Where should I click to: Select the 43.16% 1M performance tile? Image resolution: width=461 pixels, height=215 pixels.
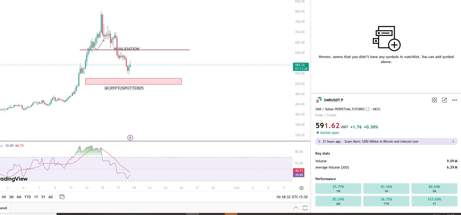click(x=386, y=188)
